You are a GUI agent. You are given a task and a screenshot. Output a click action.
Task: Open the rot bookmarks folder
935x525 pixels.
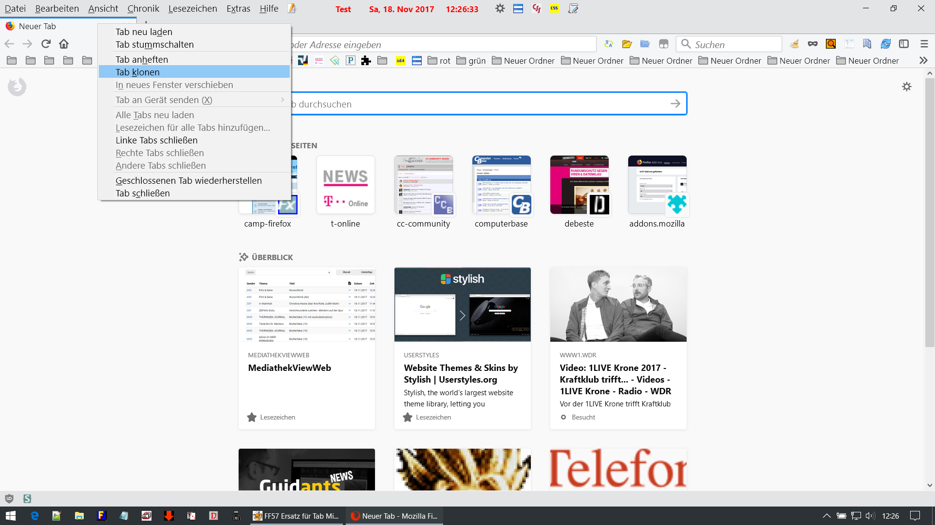pos(439,61)
